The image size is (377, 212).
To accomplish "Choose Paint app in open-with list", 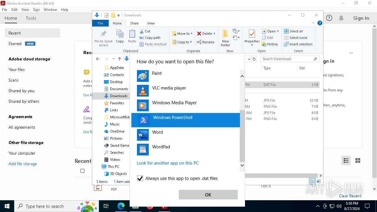I will [186, 76].
